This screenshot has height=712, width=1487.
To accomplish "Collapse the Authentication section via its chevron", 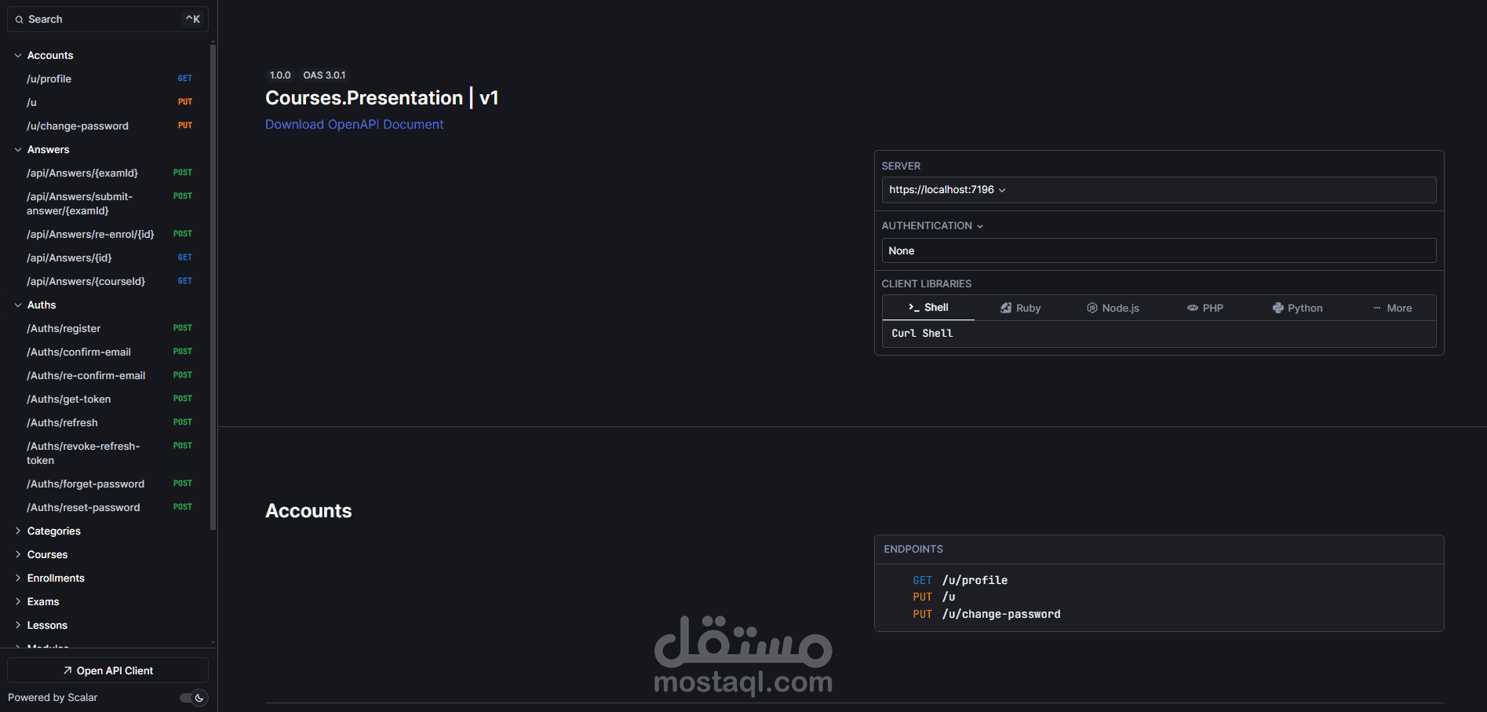I will click(x=979, y=225).
